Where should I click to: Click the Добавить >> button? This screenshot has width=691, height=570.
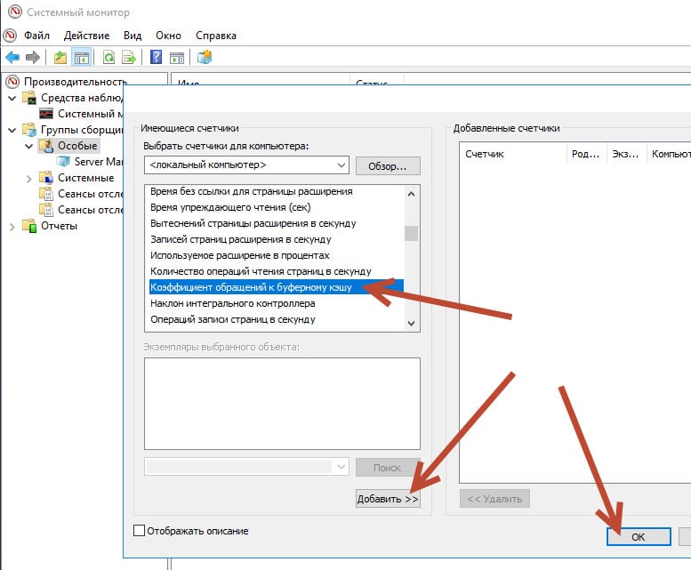387,499
